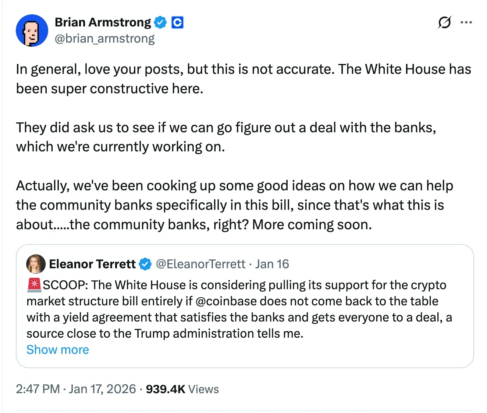This screenshot has height=413, width=487.
Task: Click Brian Armstrong's blue verified checkmark
Action: (160, 22)
